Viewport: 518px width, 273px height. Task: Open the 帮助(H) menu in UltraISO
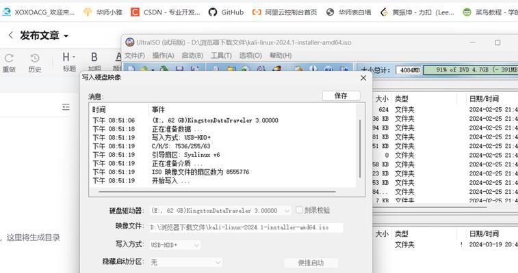point(281,55)
